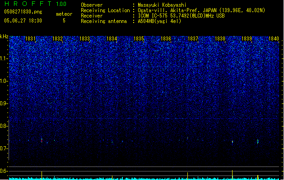Click the meteor echo after 1839
284x180 pixels.
pos(258,142)
